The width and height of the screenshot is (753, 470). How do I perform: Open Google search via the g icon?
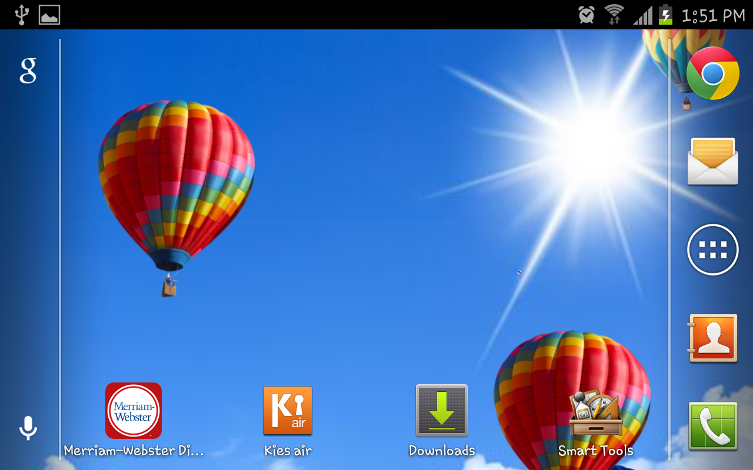pyautogui.click(x=28, y=70)
